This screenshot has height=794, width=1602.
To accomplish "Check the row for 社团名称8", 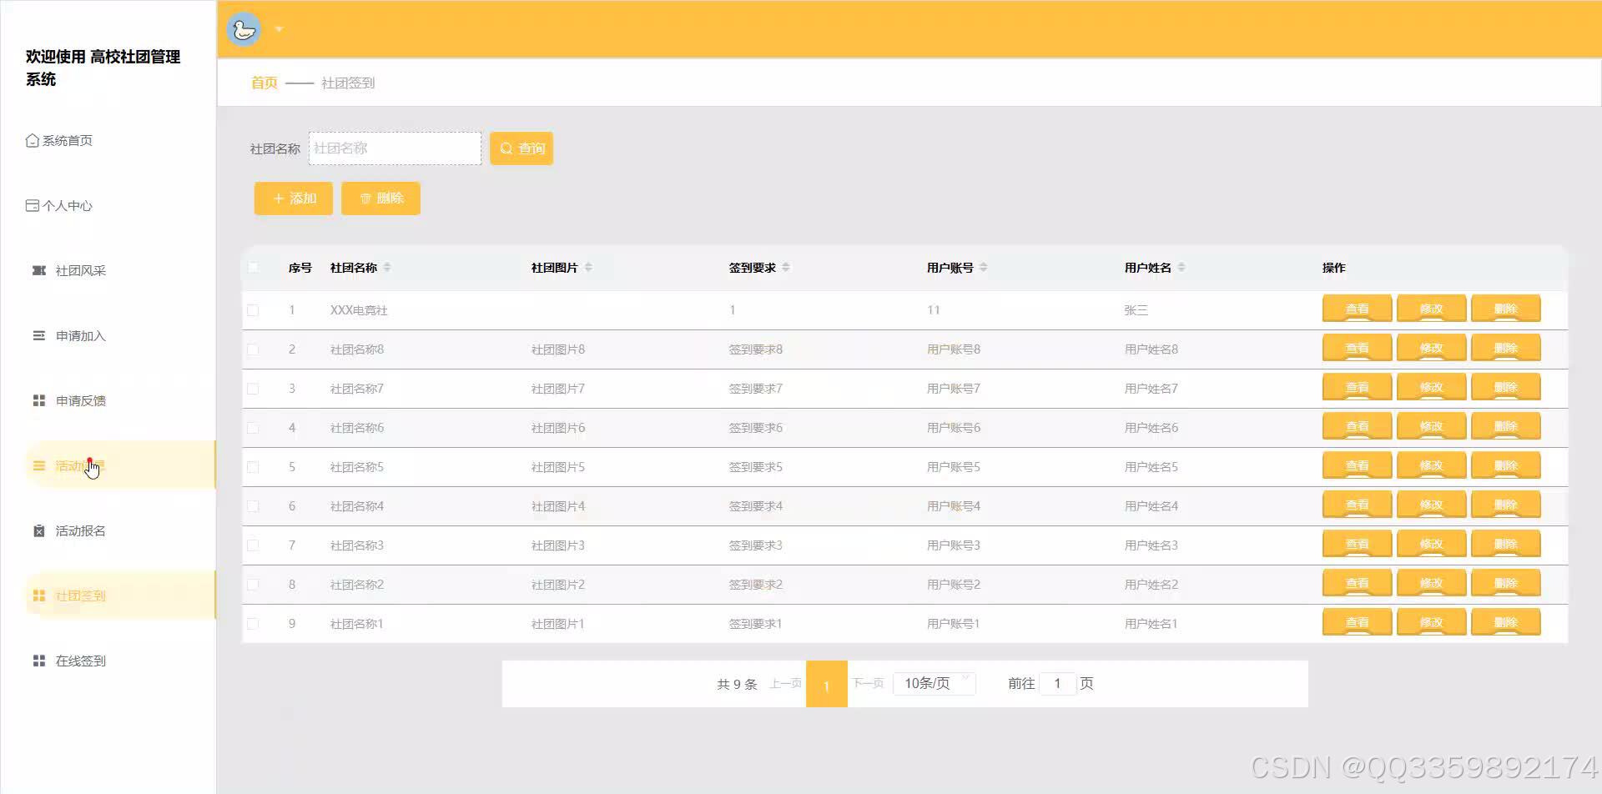I will [x=253, y=349].
